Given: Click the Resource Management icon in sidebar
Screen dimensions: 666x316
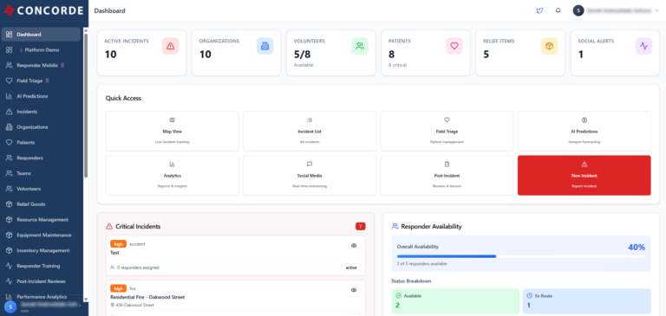Looking at the screenshot, I should (x=9, y=220).
